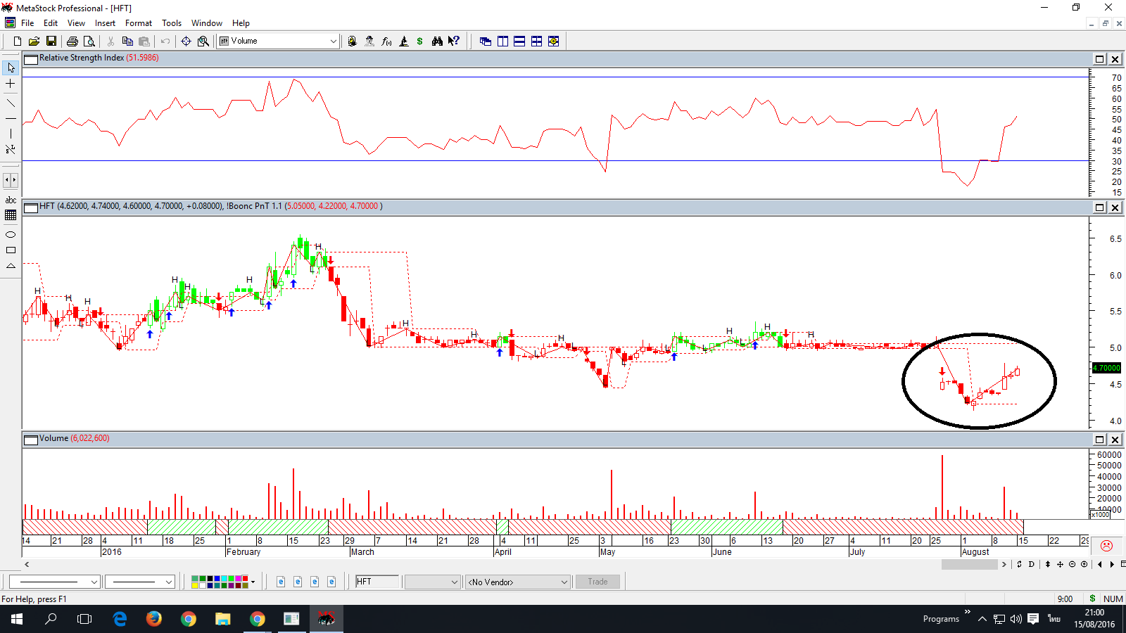Click the context help arrow icon

click(454, 41)
